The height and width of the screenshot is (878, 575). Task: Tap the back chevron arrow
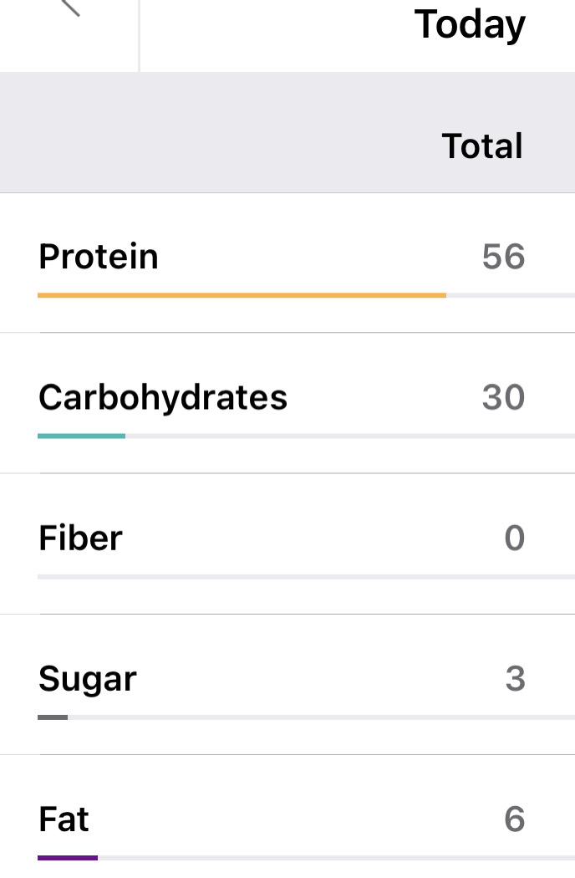(70, 7)
